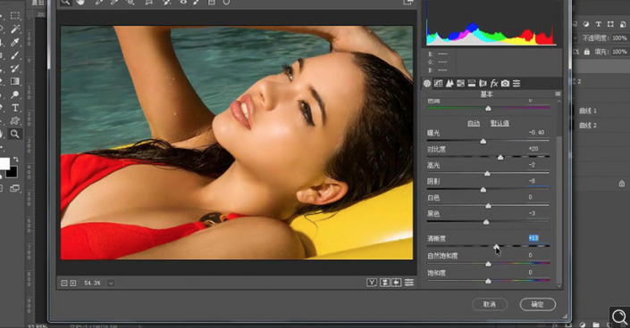Select the Camera Raw White Balance tool
This screenshot has width=630, height=328.
pos(99,2)
